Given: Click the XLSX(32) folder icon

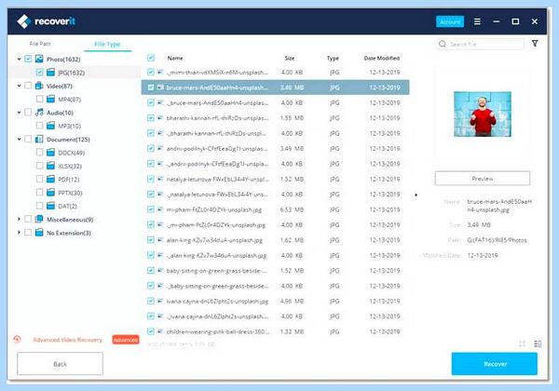Looking at the screenshot, I should (50, 166).
